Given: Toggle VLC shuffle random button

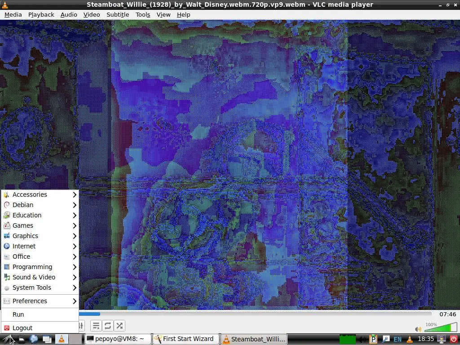Looking at the screenshot, I should pos(119,326).
